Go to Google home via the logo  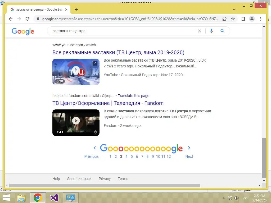(x=23, y=31)
